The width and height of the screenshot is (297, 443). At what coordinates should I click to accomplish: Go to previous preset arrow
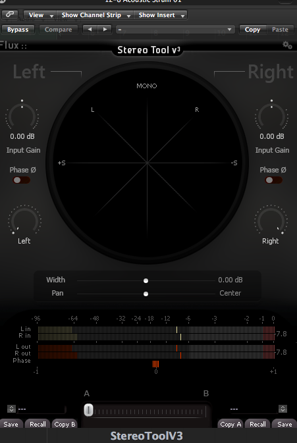pos(90,30)
